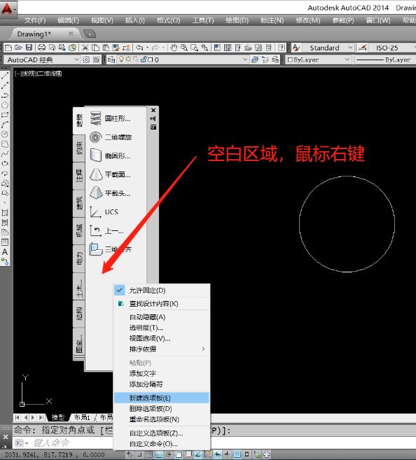Select 透明度(T)... in context menu
416x460 pixels.
click(x=162, y=328)
